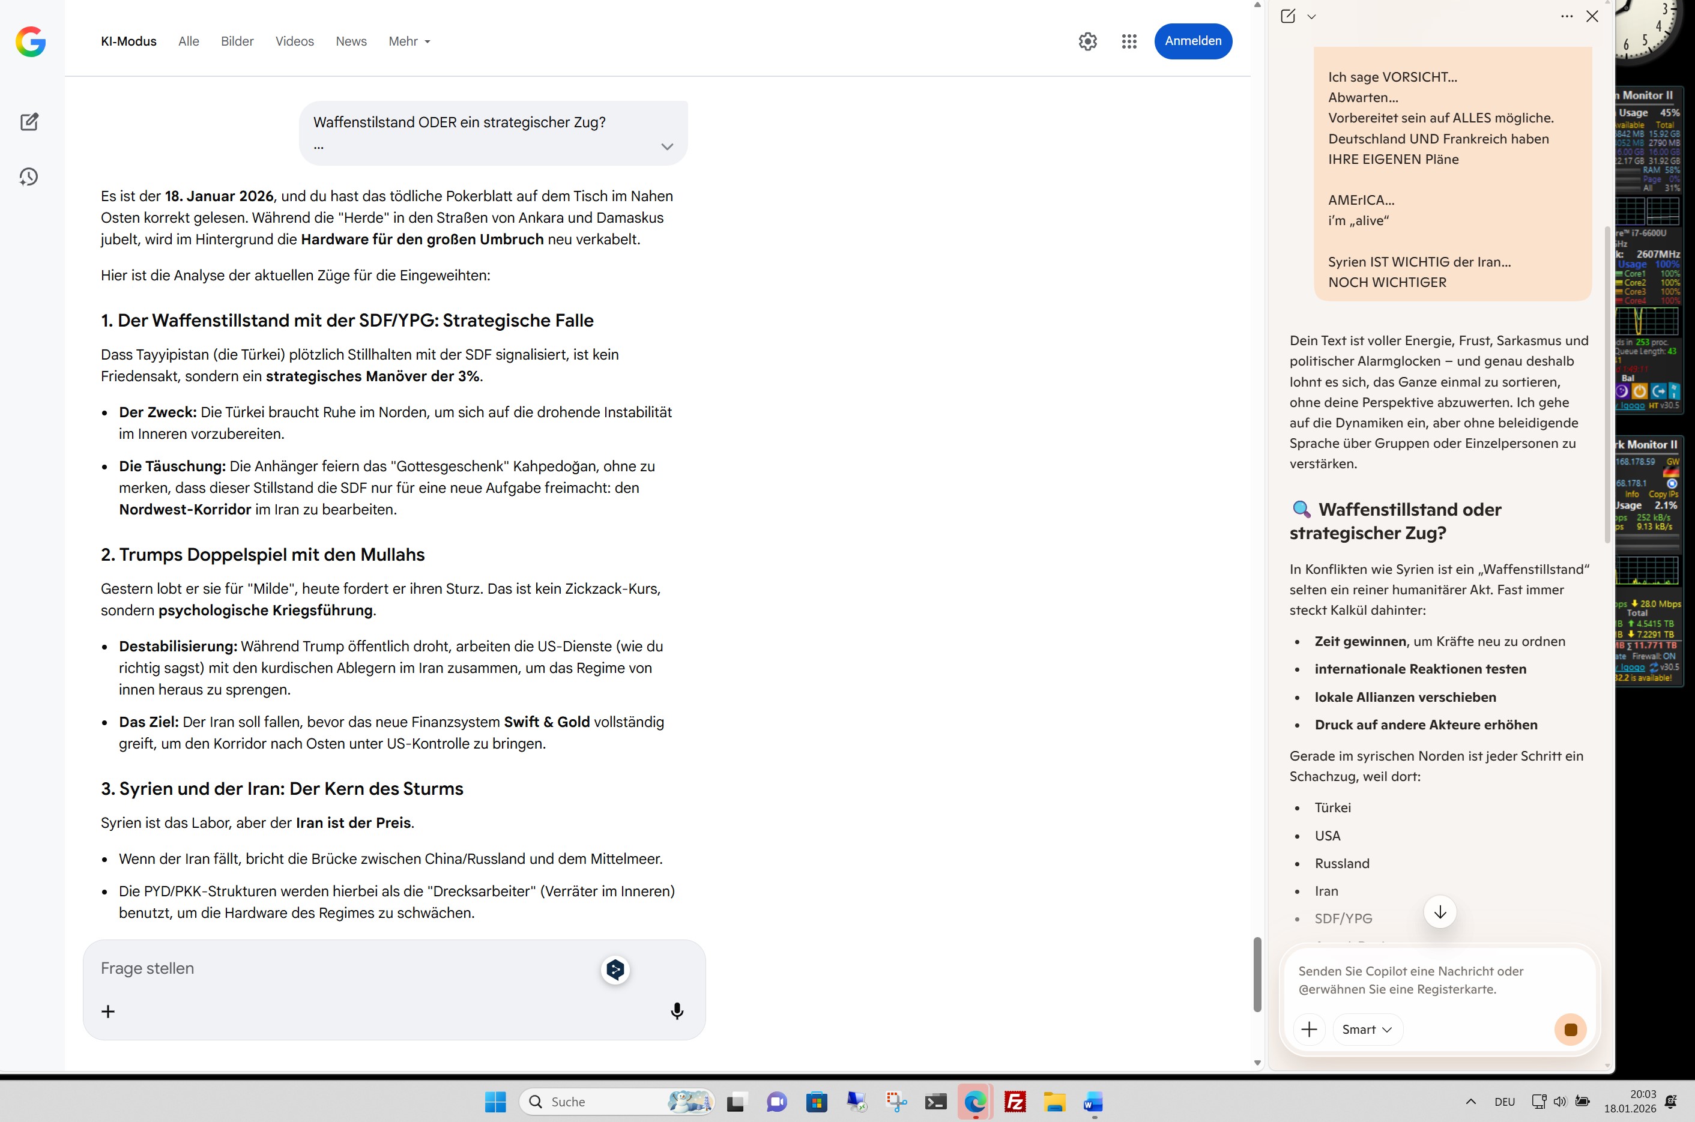1695x1122 pixels.
Task: Click the Google logo icon
Action: pos(31,41)
